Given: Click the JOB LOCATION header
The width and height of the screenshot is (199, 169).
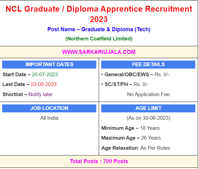Looking at the screenshot, I should tap(49, 108).
